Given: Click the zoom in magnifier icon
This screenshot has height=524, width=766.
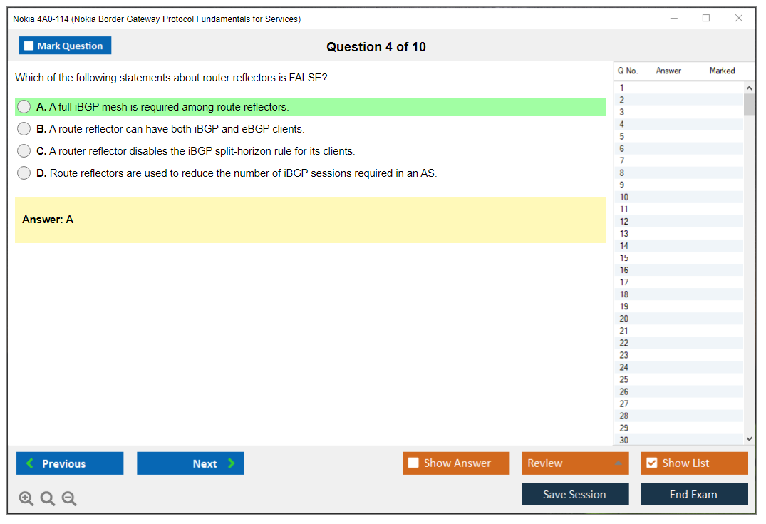Looking at the screenshot, I should 26,499.
